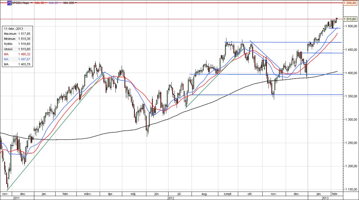
Task: Click the máj. month label on time axis
Action: click(x=133, y=194)
